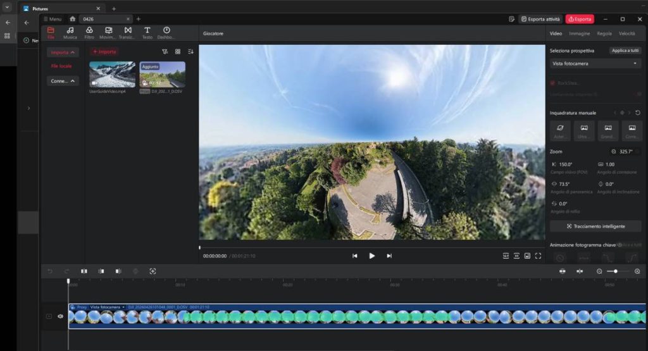Image resolution: width=648 pixels, height=351 pixels.
Task: Add keyframe diamond in Inquadratura manuale
Action: pos(622,113)
